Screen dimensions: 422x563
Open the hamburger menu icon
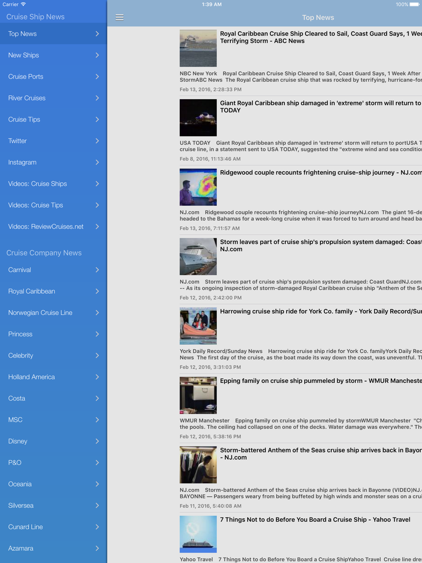tap(119, 17)
